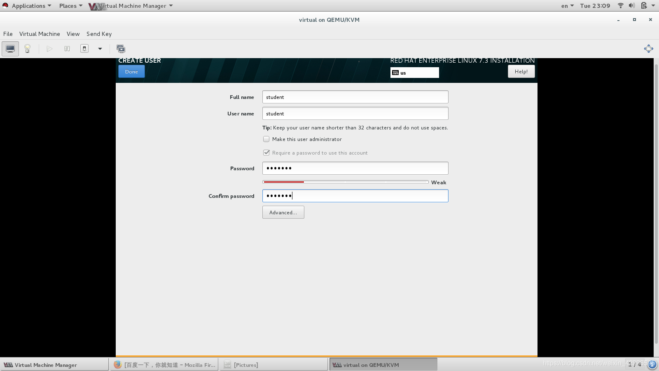Screen dimensions: 659x371
Task: Click the Help! button
Action: [521, 72]
